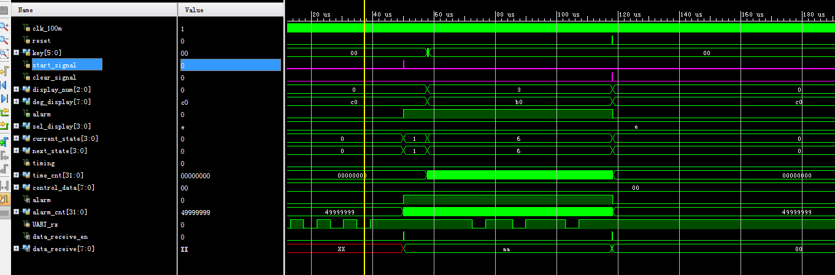Expand the next_state[3:0] bus
Screen dimensions: 835x275
click(x=16, y=151)
